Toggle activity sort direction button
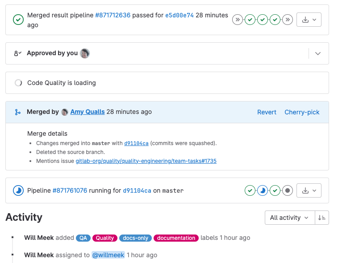This screenshot has height=263, width=338. coord(321,218)
